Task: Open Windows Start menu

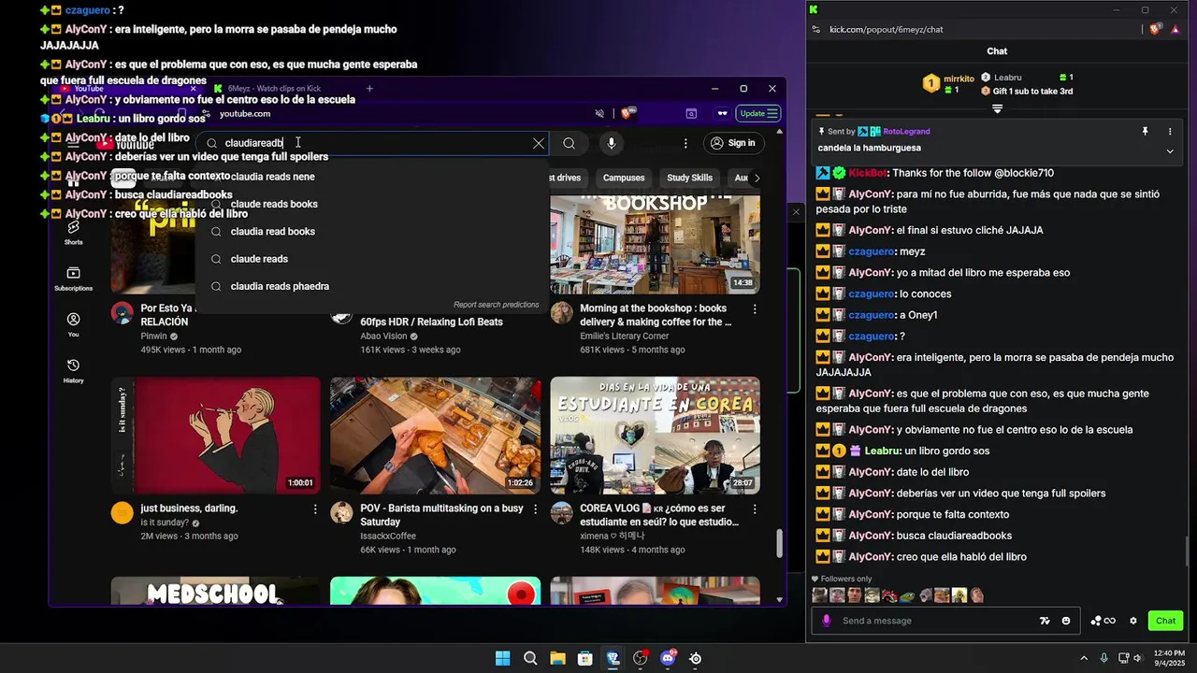Action: click(x=502, y=658)
